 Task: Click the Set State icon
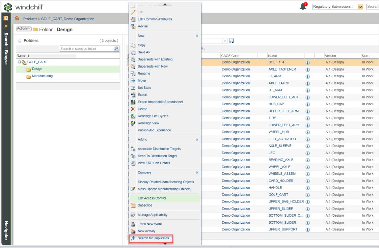click(x=133, y=88)
